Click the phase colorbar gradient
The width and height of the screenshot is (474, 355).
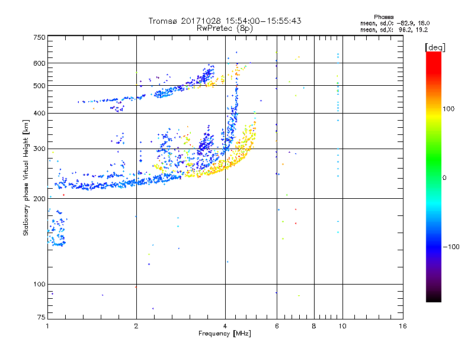pos(434,176)
